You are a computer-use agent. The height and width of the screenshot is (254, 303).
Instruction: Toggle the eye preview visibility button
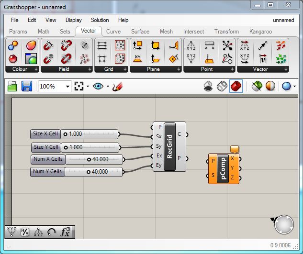(98, 86)
